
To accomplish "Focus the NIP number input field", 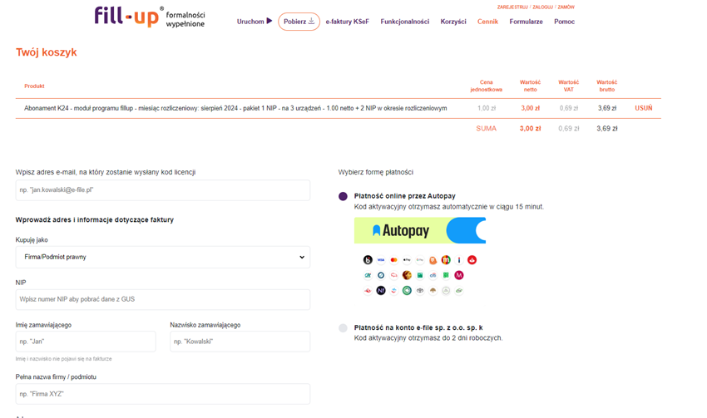I will click(x=163, y=299).
